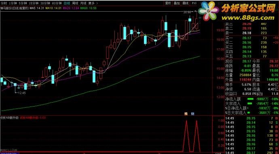Switch to the 月线 monthly chart
The image size is (279, 154).
tap(83, 3)
